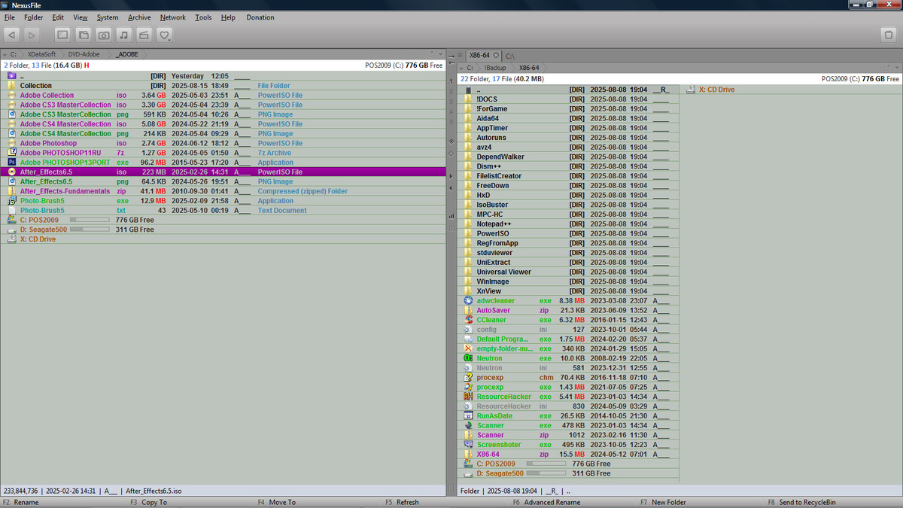Click the music note toolbar icon
The image size is (903, 508).
(124, 35)
